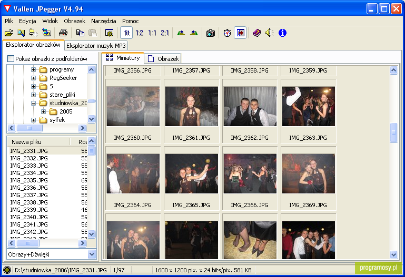Expand the programy folder node
The height and width of the screenshot is (277, 405).
(33, 69)
